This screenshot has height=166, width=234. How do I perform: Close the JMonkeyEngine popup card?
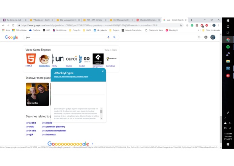pyautogui.click(x=103, y=71)
